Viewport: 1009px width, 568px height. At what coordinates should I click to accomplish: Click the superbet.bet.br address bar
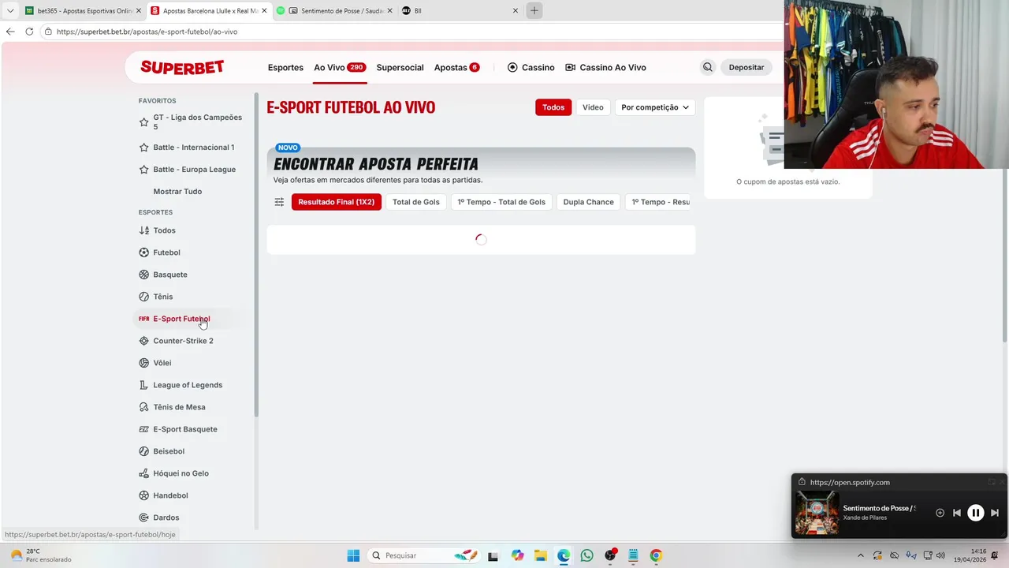coord(410,32)
